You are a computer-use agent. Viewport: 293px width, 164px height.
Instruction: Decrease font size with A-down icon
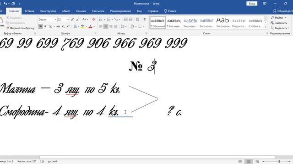click(77, 19)
